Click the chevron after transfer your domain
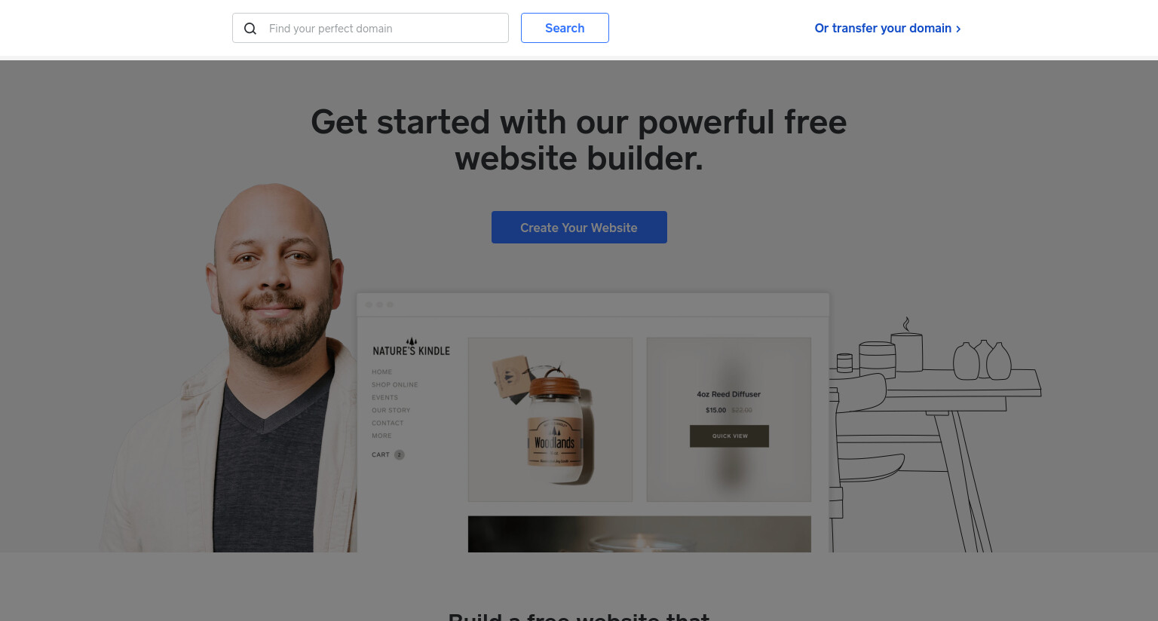Viewport: 1158px width, 621px height. coord(958,29)
